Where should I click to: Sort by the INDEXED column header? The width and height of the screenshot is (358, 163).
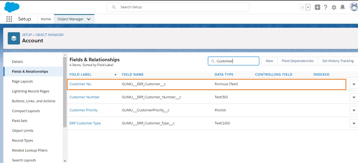point(322,75)
